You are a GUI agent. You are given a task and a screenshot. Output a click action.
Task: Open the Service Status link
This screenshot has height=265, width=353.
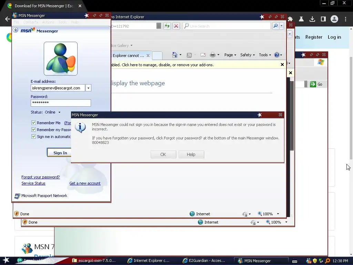(x=33, y=183)
